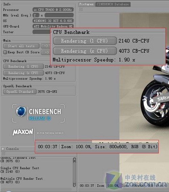Screen dimensions: 169x192
Task: Run the OpenGL Standard test
Action: (x=20, y=91)
